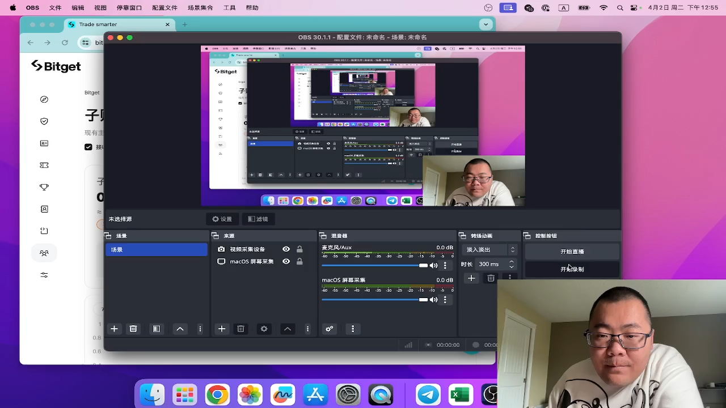Open Finder from the Dock
The image size is (726, 408).
(x=152, y=395)
